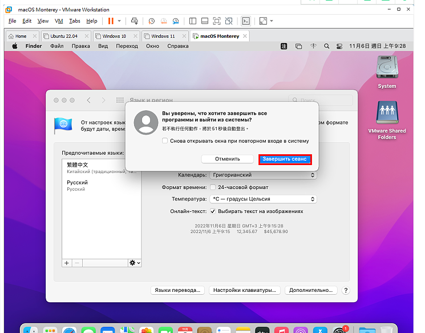
Task: Open the VMware console view button
Action: tap(246, 21)
